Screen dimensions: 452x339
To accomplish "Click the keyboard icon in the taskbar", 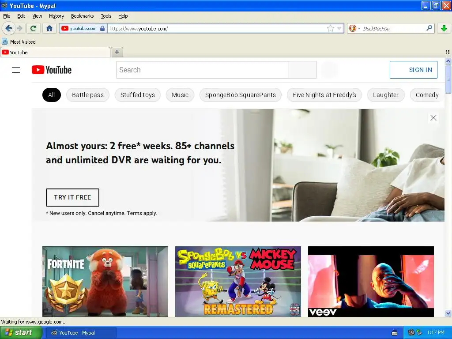I will (x=395, y=333).
